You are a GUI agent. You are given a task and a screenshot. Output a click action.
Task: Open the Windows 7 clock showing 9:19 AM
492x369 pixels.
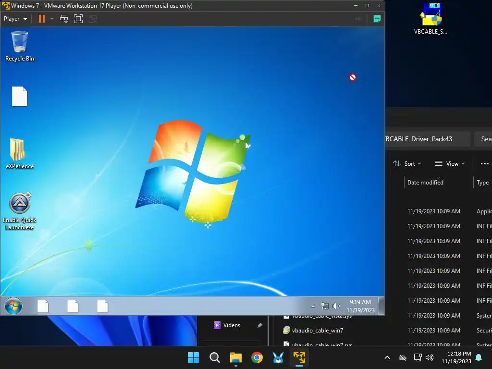point(360,306)
